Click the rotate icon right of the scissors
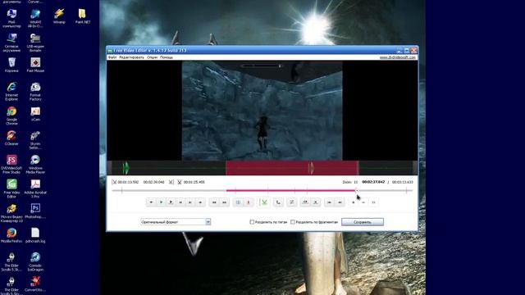Screen dimensions: 525x295 278,202
